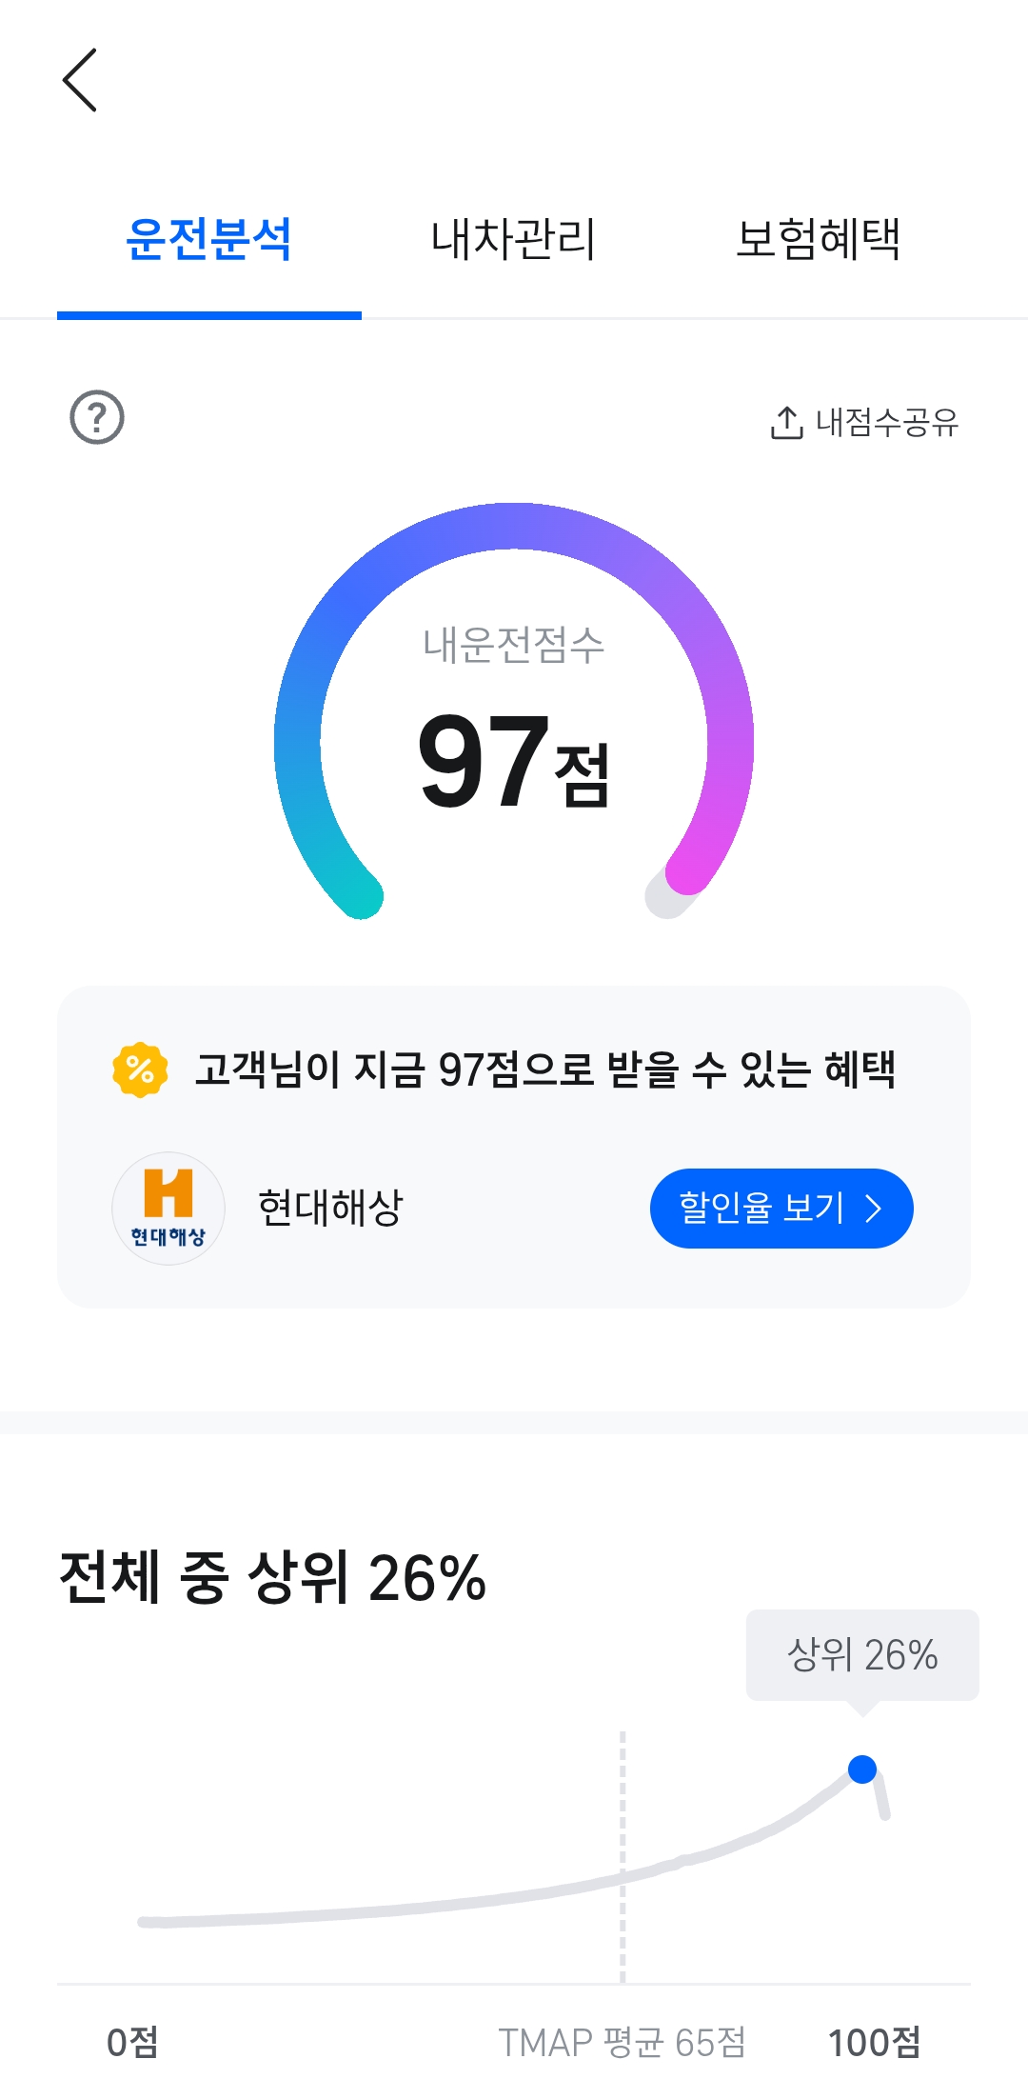Tap the 현대해상 logo icon

(x=168, y=1208)
